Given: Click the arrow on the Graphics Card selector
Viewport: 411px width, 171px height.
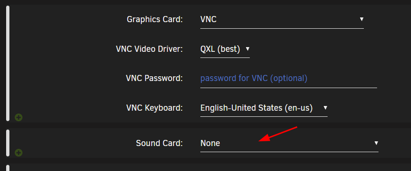Looking at the screenshot, I should tap(362, 19).
